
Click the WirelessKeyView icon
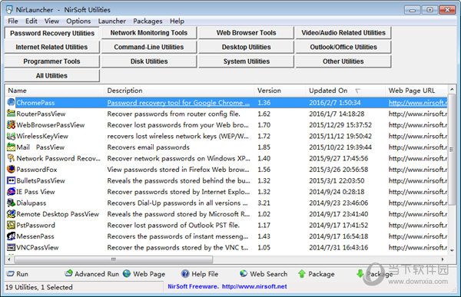[11, 136]
